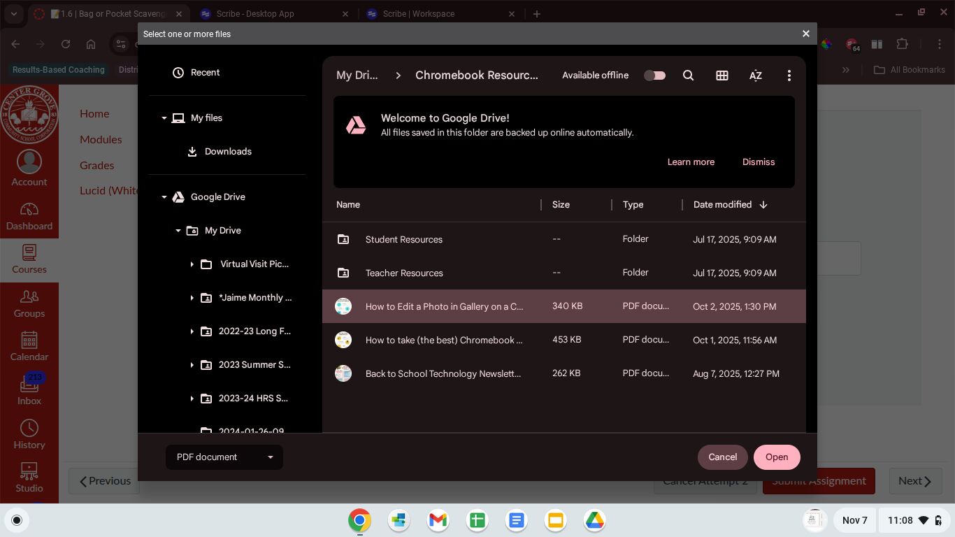Sort files by Date modified column
The image size is (955, 537).
point(730,205)
